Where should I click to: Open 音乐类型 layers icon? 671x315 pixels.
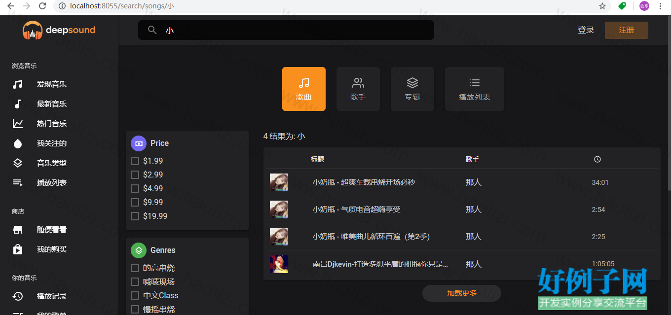tap(18, 163)
